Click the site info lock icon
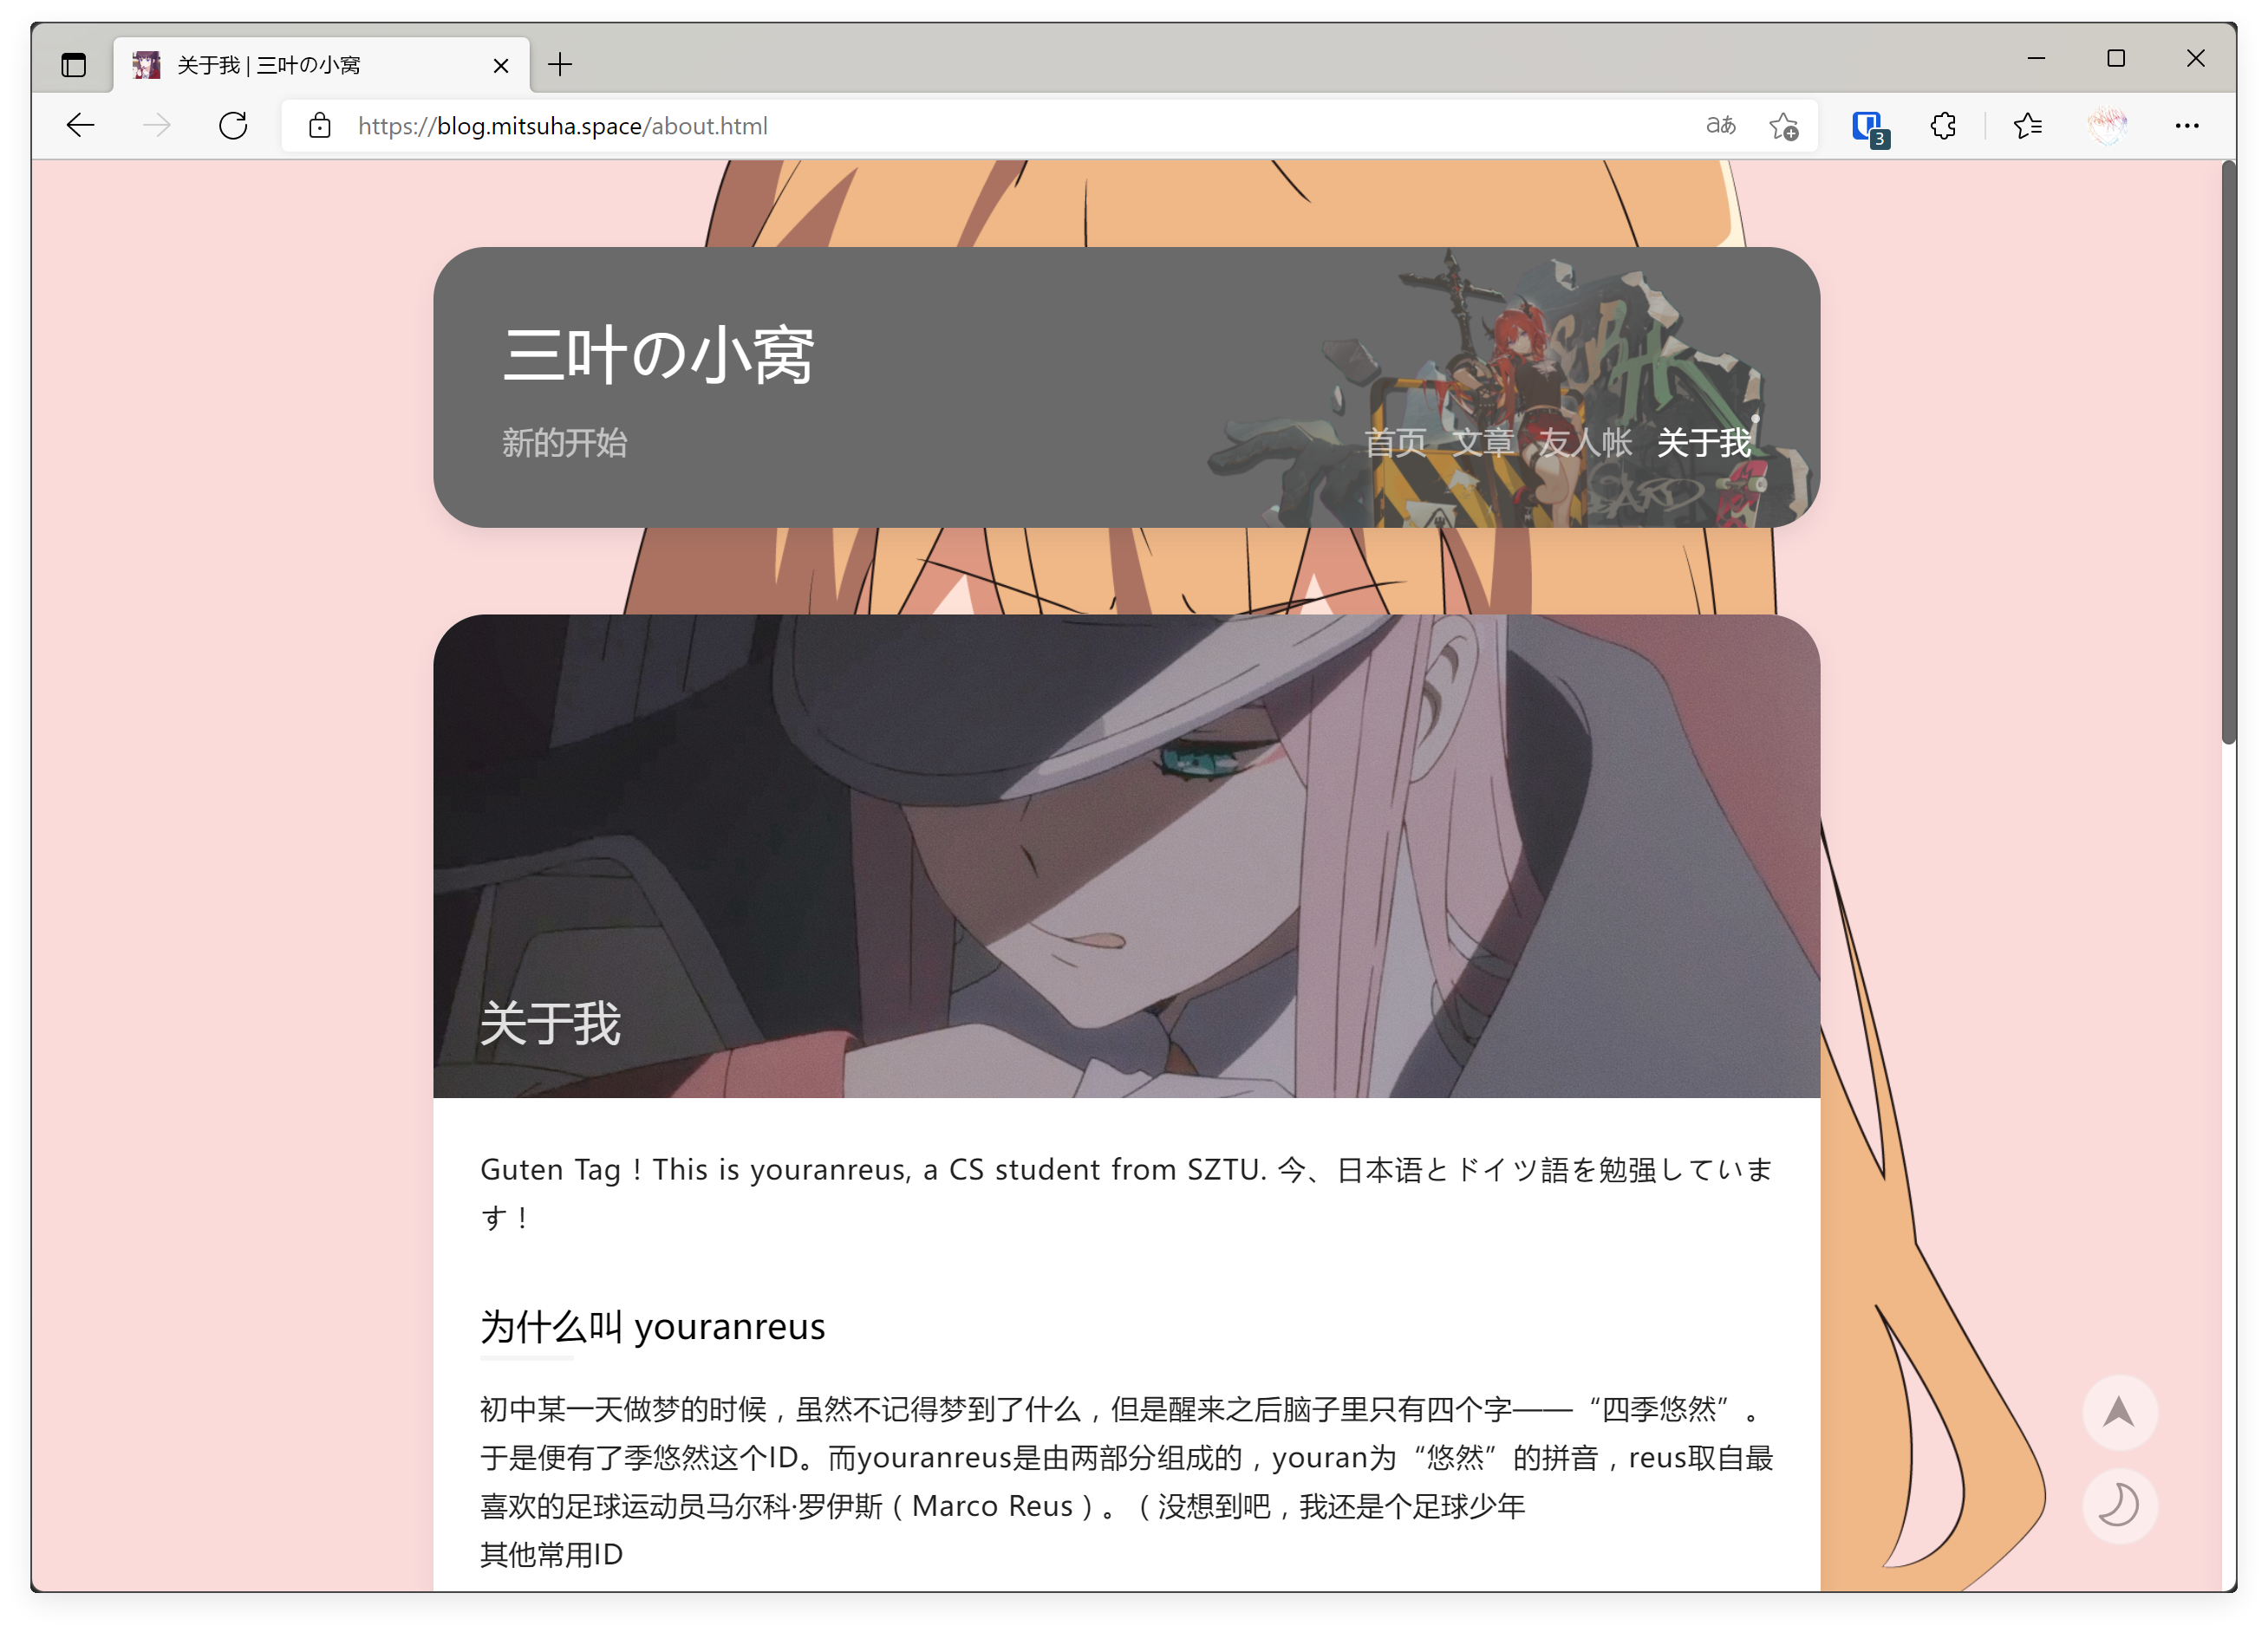The height and width of the screenshot is (1632, 2268). pyautogui.click(x=319, y=126)
